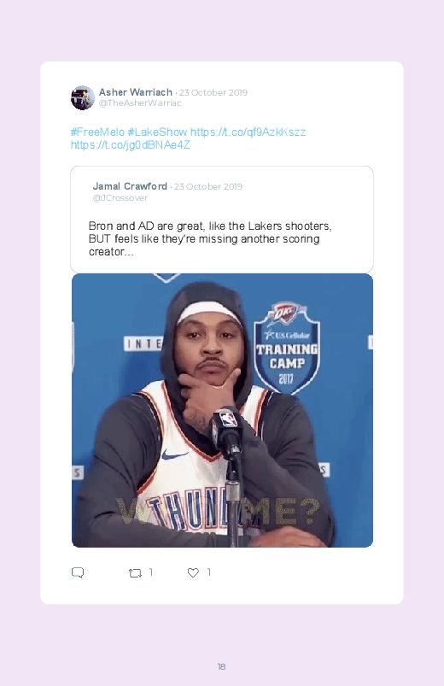Click the quoted tweet's 23 October 2019 date

[x=208, y=187]
